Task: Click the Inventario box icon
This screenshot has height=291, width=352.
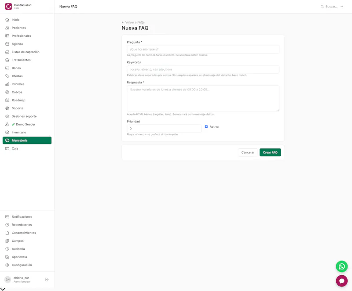Action: pos(7,133)
